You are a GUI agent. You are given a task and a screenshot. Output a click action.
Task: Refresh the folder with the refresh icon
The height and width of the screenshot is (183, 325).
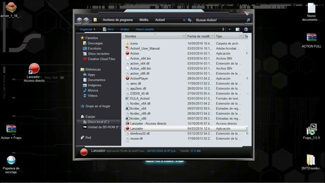pyautogui.click(x=189, y=20)
